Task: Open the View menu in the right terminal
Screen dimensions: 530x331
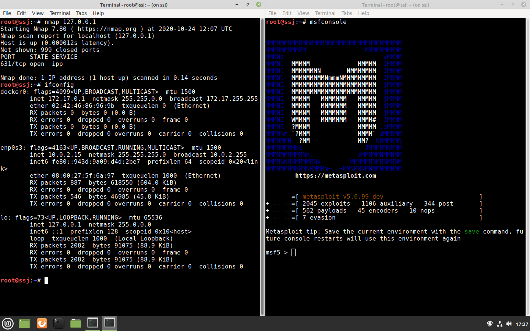Action: pos(303,13)
